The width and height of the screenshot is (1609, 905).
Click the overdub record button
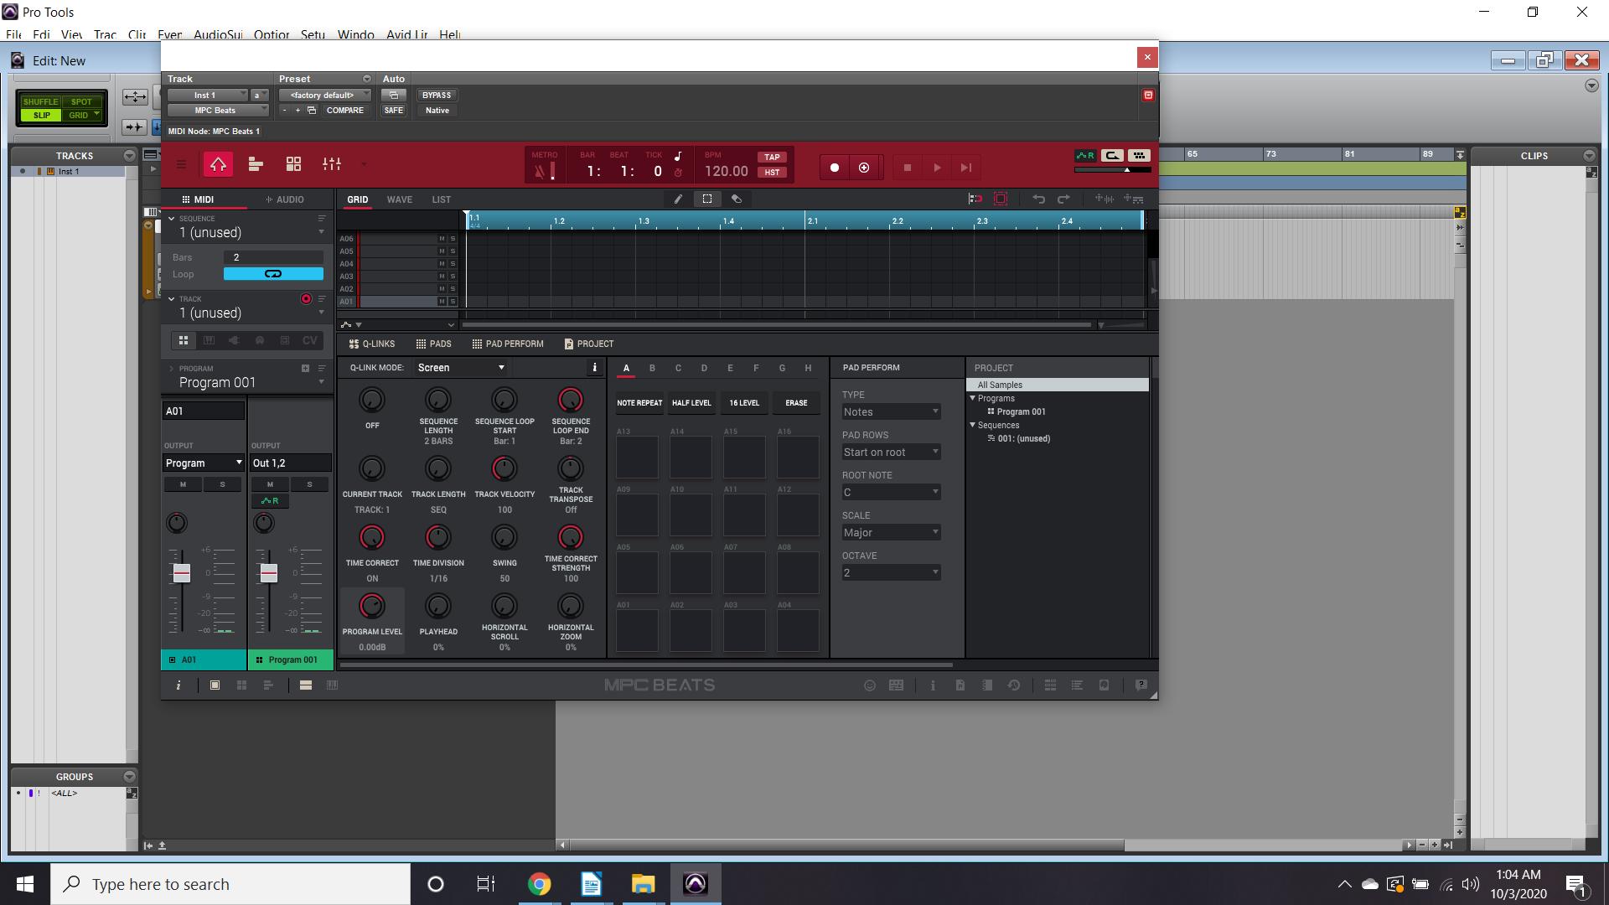864,168
